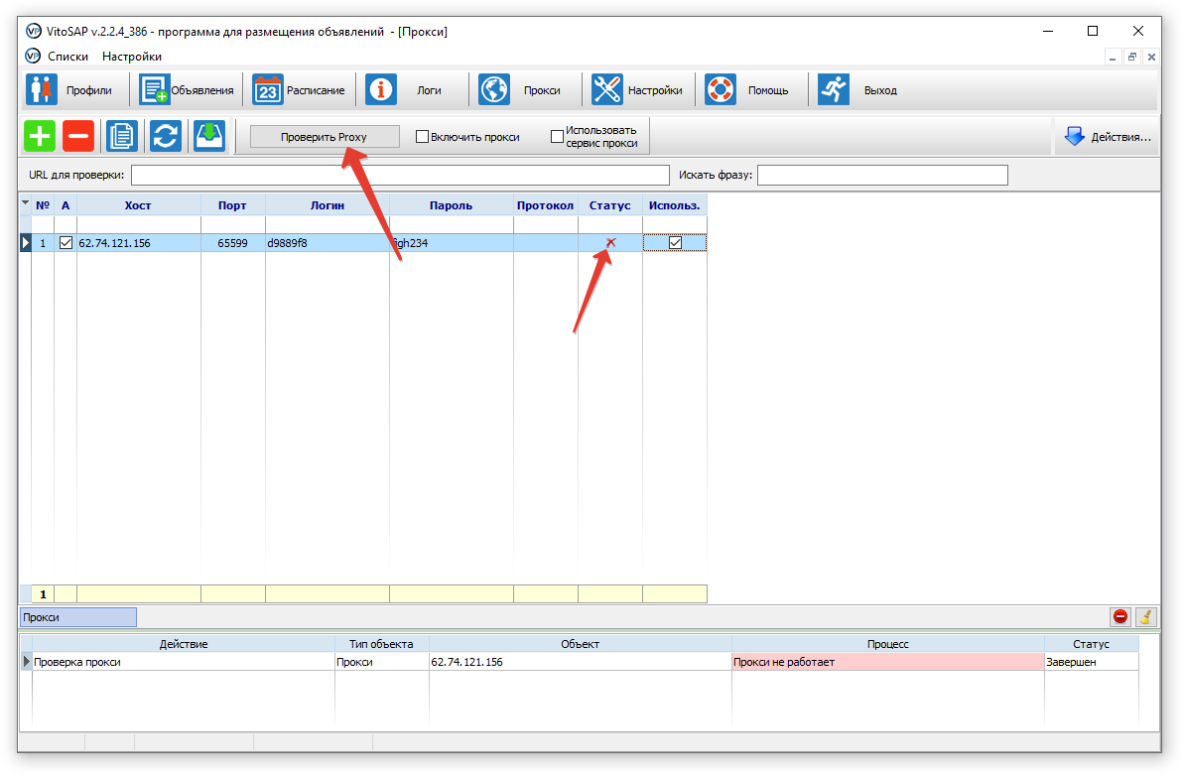Click the blue refresh arrows icon
The image size is (1183, 775).
pyautogui.click(x=166, y=136)
